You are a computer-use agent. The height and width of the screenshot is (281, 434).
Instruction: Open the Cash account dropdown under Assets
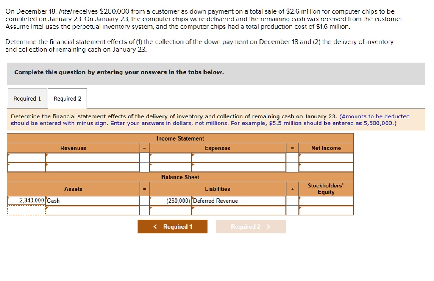pyautogui.click(x=92, y=201)
